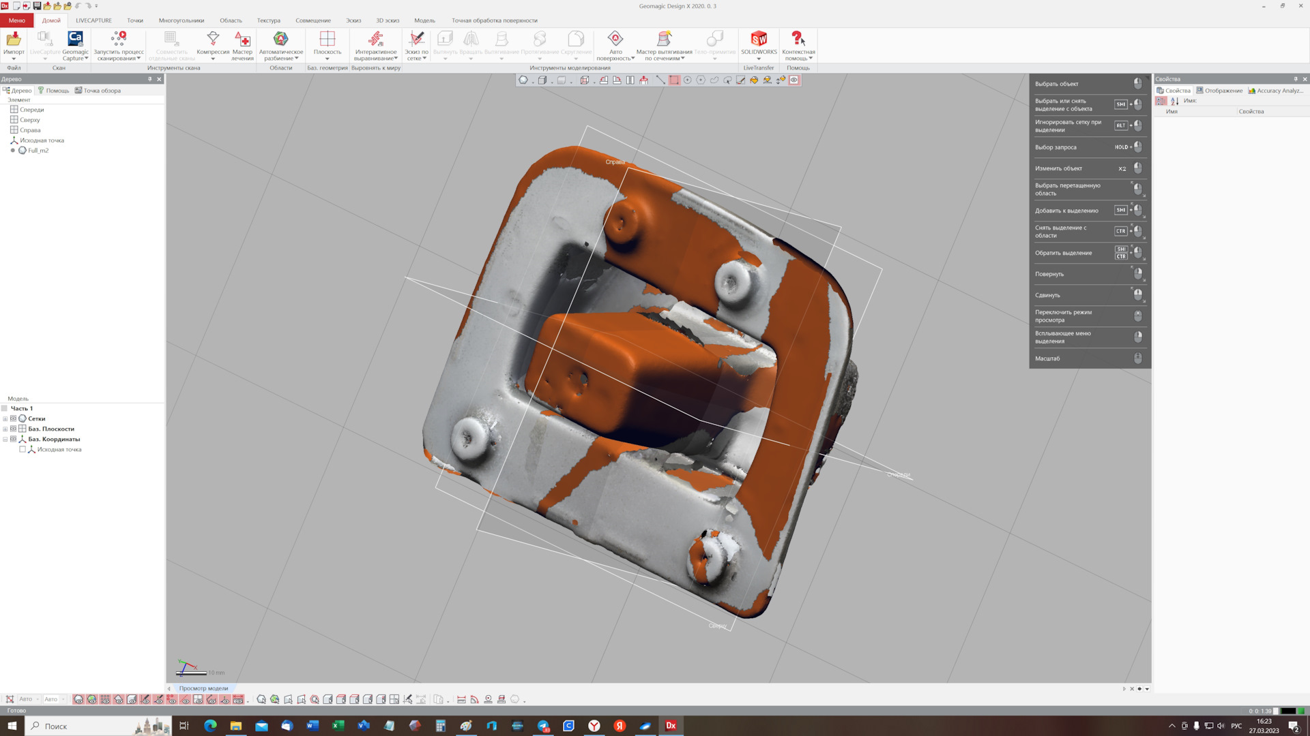Toggle the point cloud visibility icon in bottom toolbar
Viewport: 1310px width, 736px height.
pyautogui.click(x=105, y=699)
